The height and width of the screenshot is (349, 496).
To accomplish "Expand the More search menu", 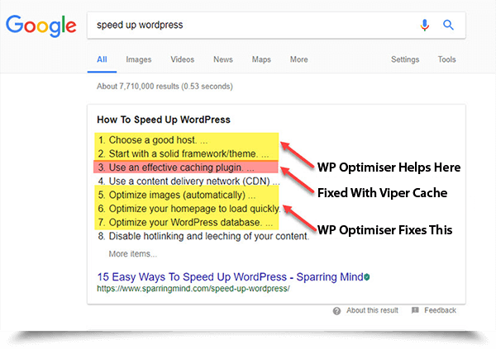I will pos(298,59).
